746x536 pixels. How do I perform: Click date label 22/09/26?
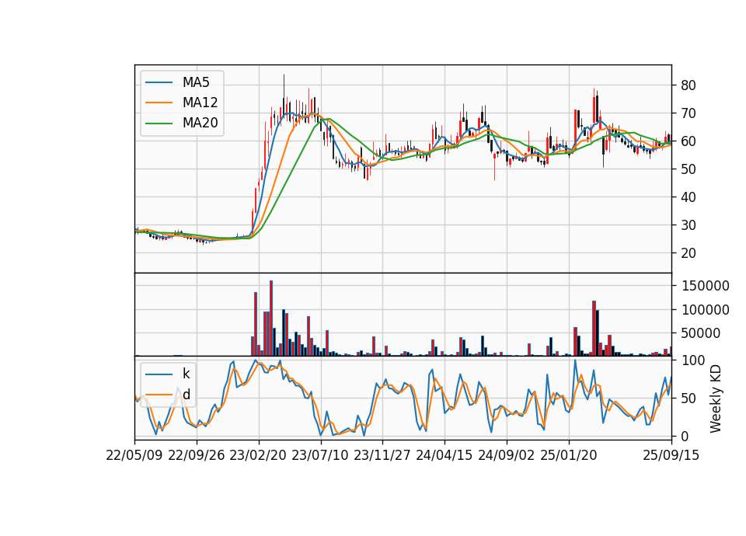click(197, 455)
